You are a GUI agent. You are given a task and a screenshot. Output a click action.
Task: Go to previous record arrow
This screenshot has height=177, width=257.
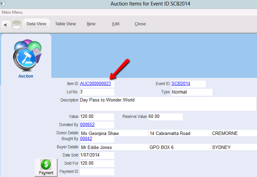6,25
